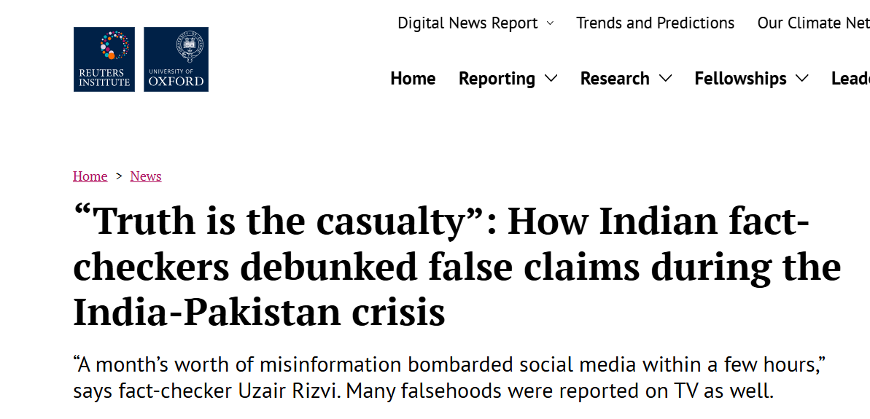The width and height of the screenshot is (870, 419).
Task: Click the colorful circle emblem in Reuters logo
Action: 114,45
